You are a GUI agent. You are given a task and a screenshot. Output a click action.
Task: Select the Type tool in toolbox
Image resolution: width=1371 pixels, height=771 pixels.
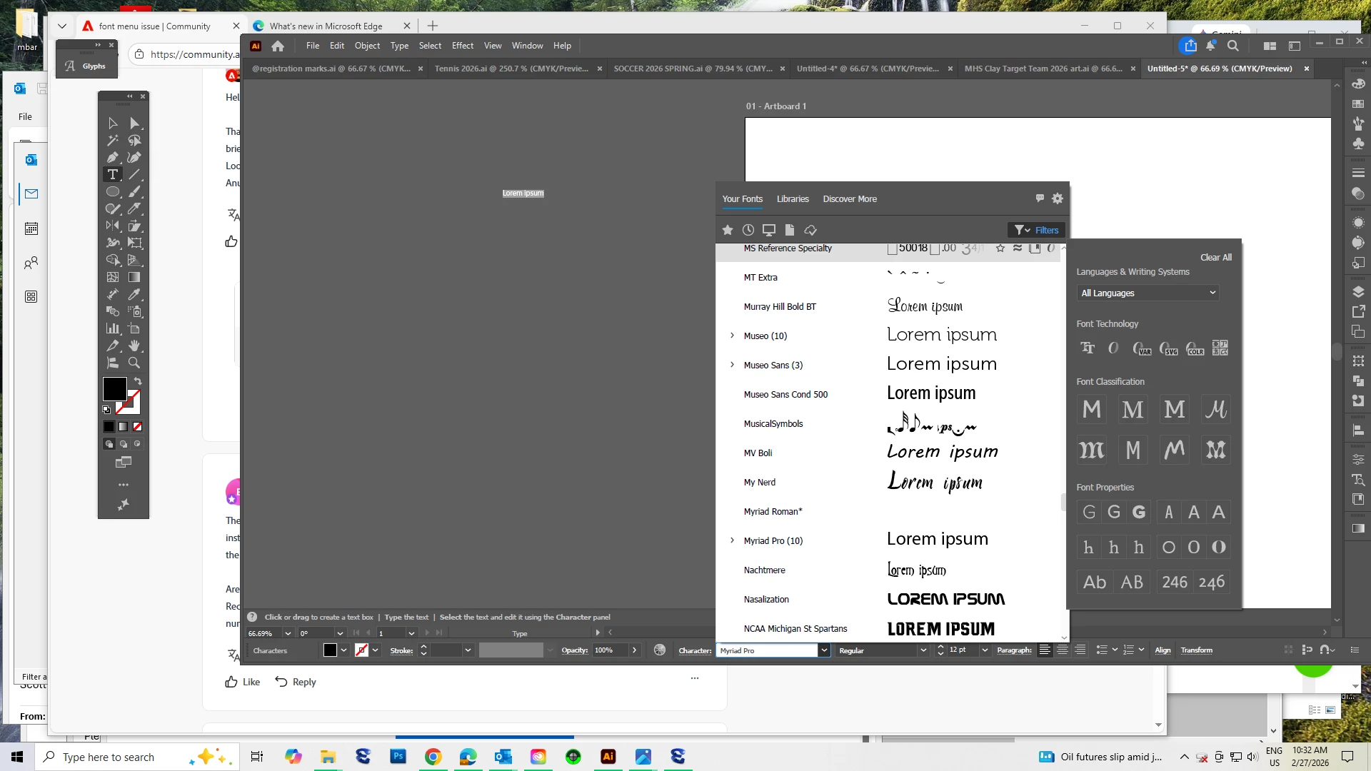(113, 174)
